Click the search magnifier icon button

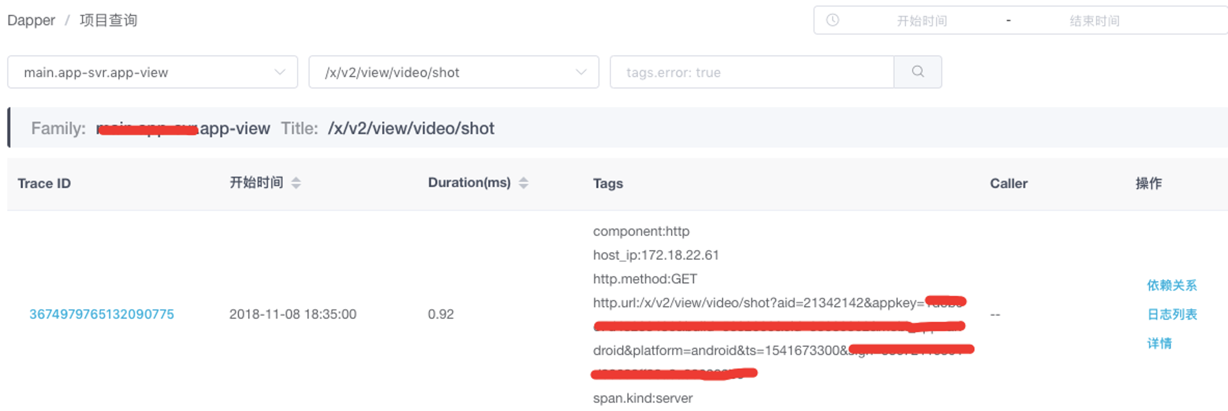pos(917,72)
